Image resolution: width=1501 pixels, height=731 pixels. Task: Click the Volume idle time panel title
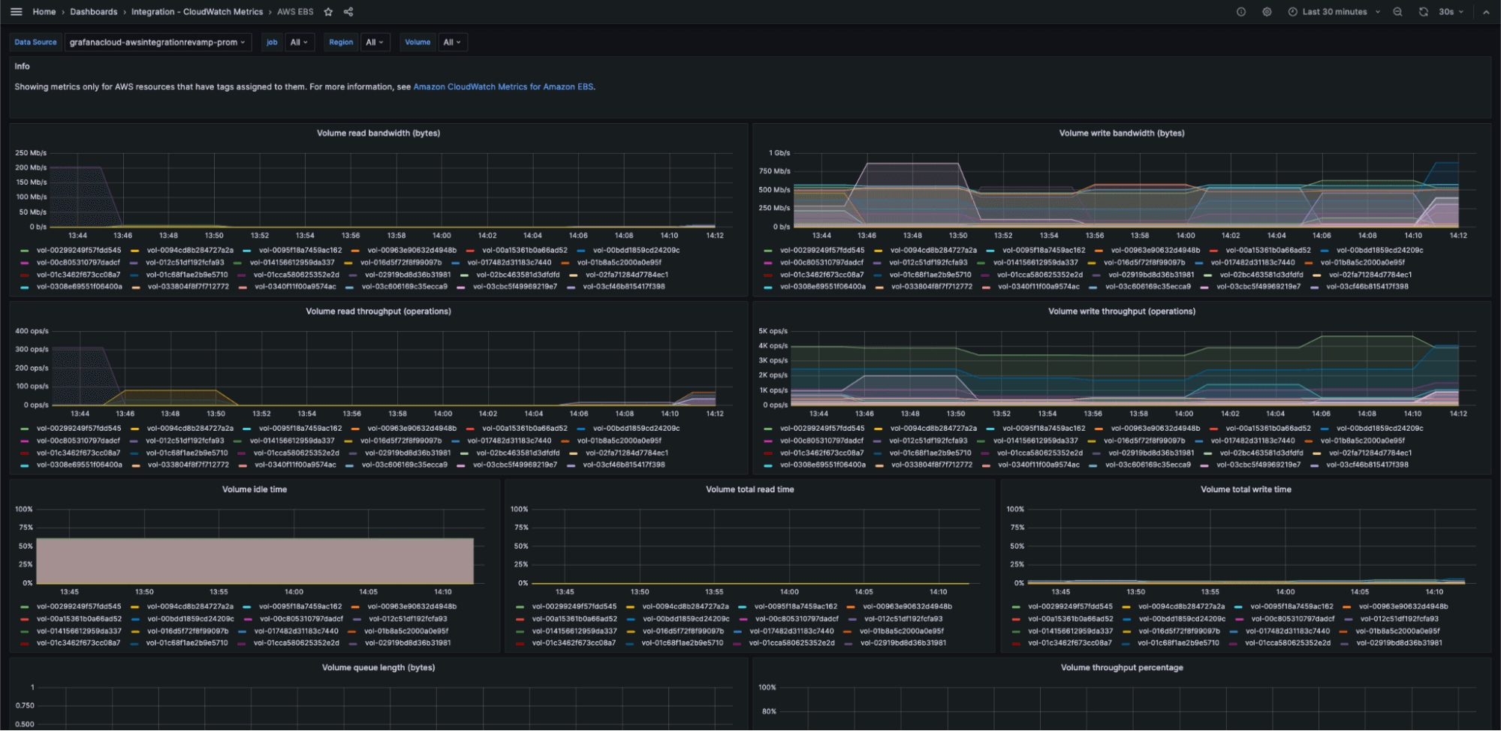coord(255,489)
